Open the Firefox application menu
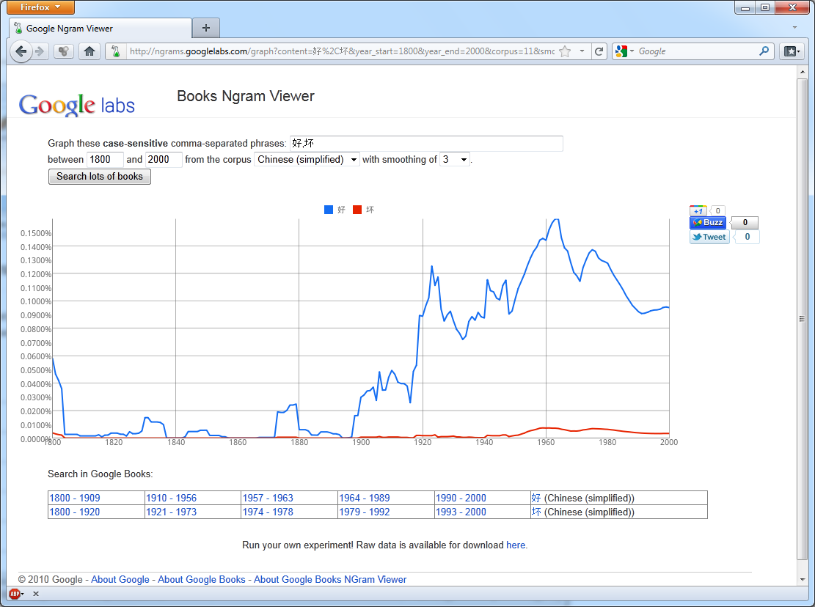This screenshot has height=607, width=815. tap(40, 7)
